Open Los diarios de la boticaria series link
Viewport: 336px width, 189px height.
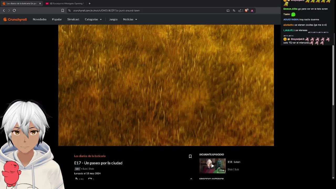90,156
